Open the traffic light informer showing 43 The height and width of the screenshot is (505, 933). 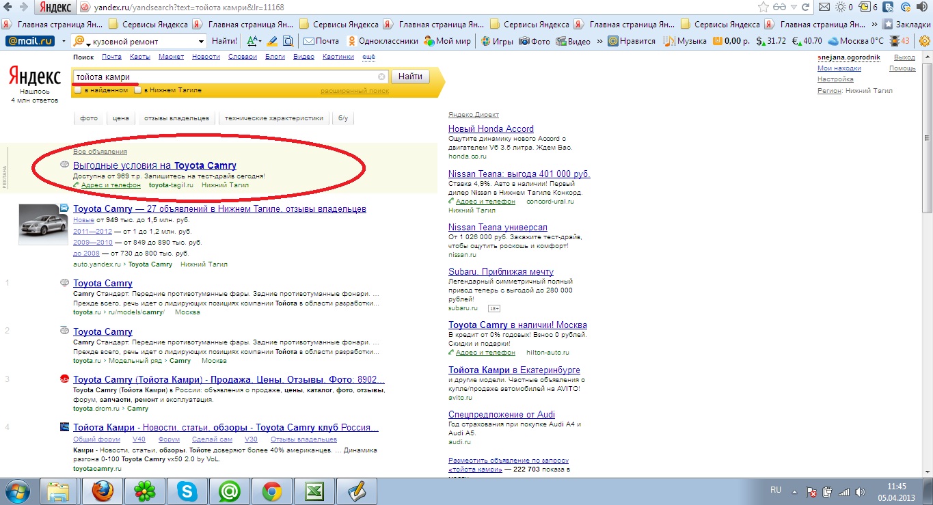[899, 41]
